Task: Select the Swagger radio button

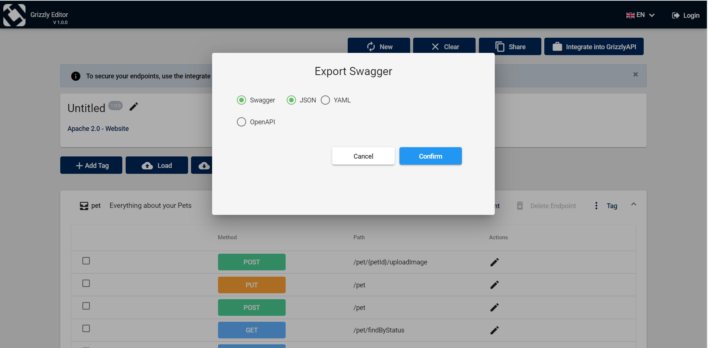Action: [241, 100]
